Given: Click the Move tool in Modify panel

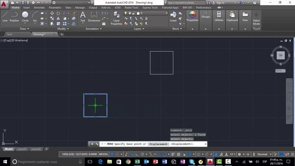Looking at the screenshot, I should [x=52, y=13].
